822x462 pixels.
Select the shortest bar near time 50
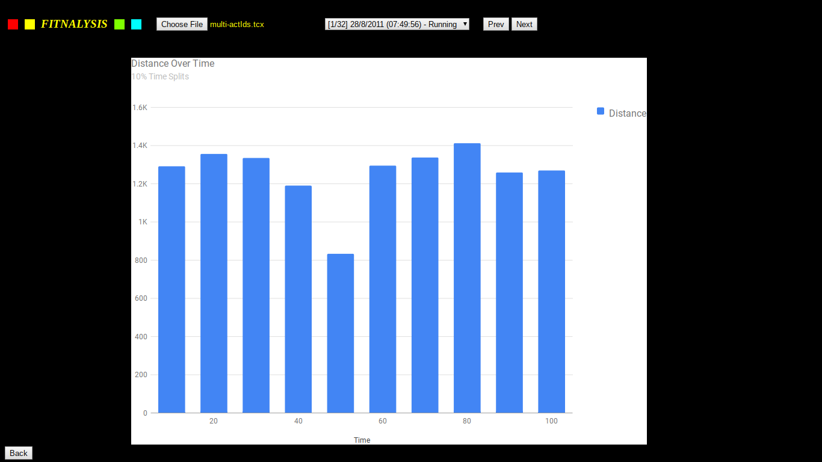pos(341,333)
